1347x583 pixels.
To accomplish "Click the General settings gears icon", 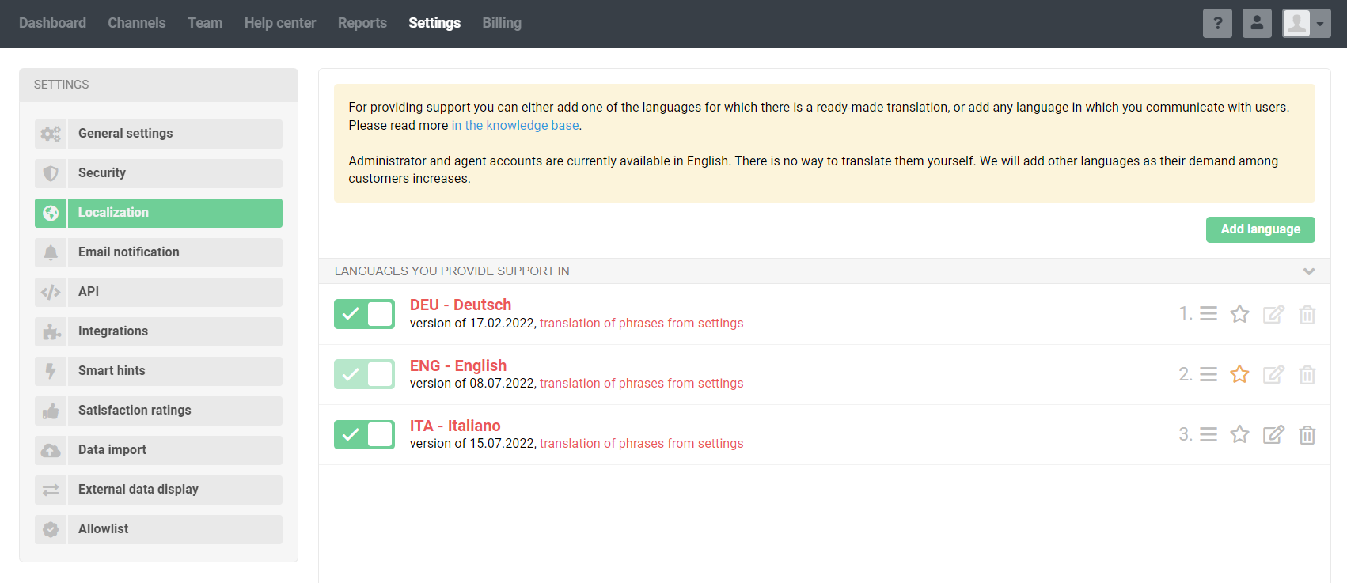I will pyautogui.click(x=51, y=134).
